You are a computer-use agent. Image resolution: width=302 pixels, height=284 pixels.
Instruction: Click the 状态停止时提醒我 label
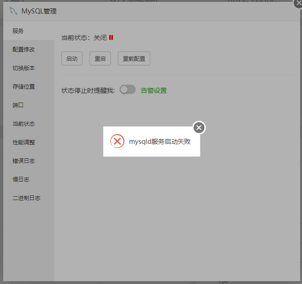coord(88,90)
